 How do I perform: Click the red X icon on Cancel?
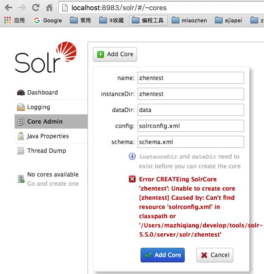(x=204, y=255)
